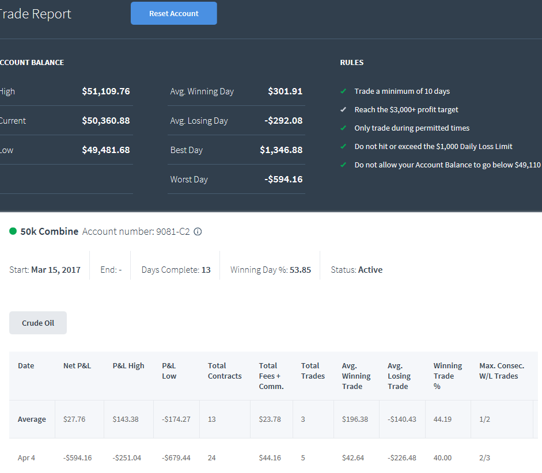Sort table by Date column header

coord(26,365)
